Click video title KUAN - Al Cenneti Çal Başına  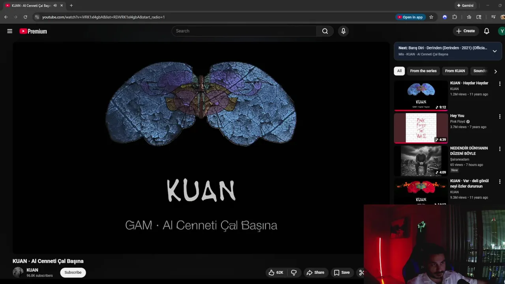[48, 261]
